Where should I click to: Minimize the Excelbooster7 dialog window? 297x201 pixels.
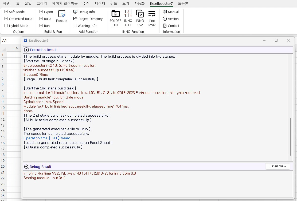264,40
